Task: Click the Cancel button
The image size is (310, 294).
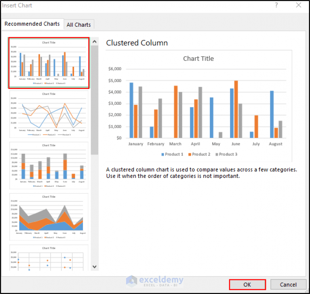Action: tap(288, 285)
